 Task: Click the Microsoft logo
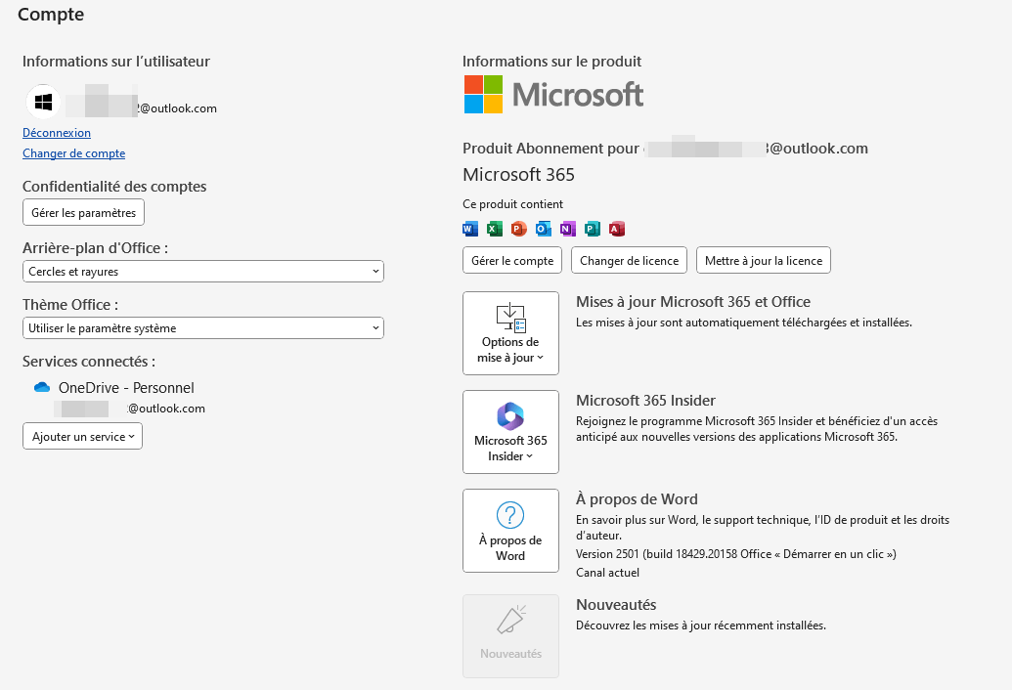point(553,94)
